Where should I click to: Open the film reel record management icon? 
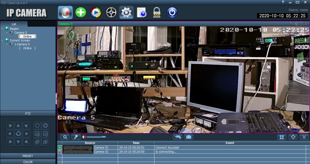click(x=111, y=13)
